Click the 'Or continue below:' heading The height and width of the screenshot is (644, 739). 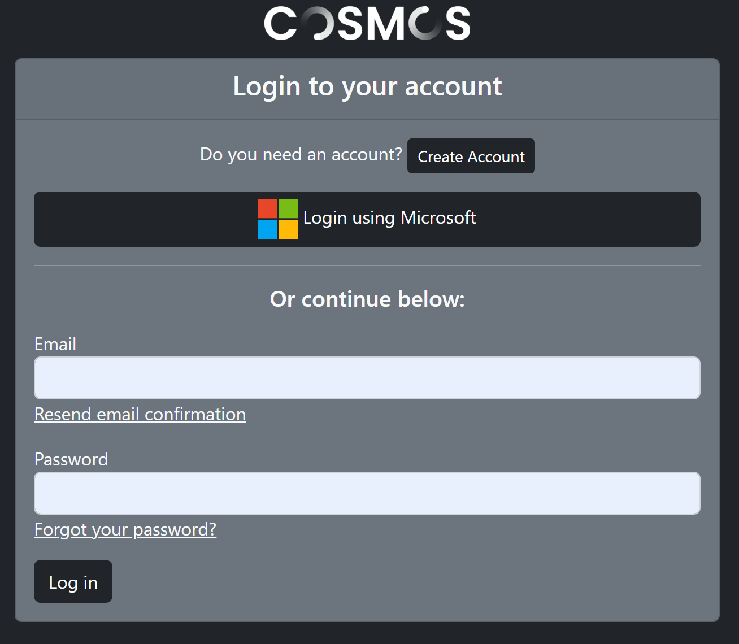(x=367, y=299)
